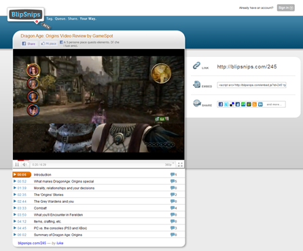Select 'PC vs. the consoles (PS3 and XBox)'
The image size is (303, 251).
pyautogui.click(x=60, y=228)
